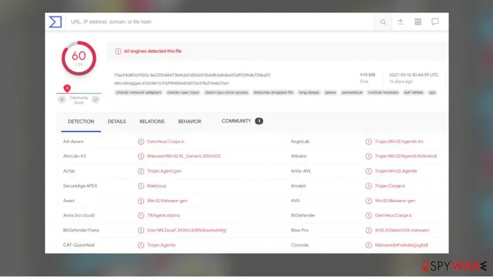Click the Malware/Win32.RL_Generic result text
This screenshot has height=277, width=493.
click(x=184, y=156)
